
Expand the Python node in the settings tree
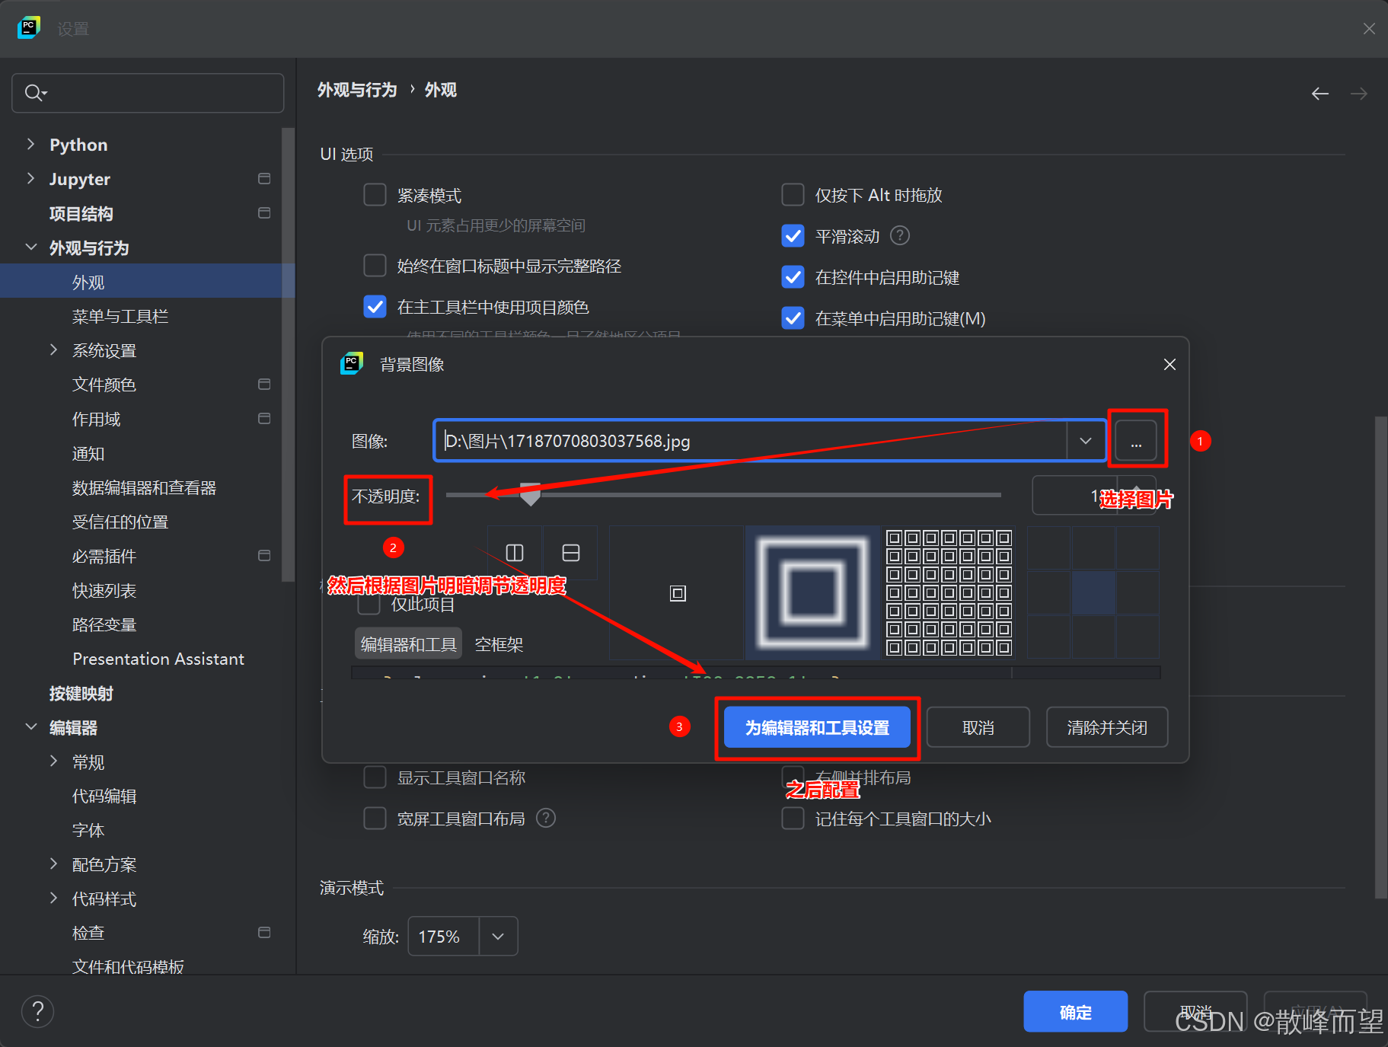tap(30, 144)
